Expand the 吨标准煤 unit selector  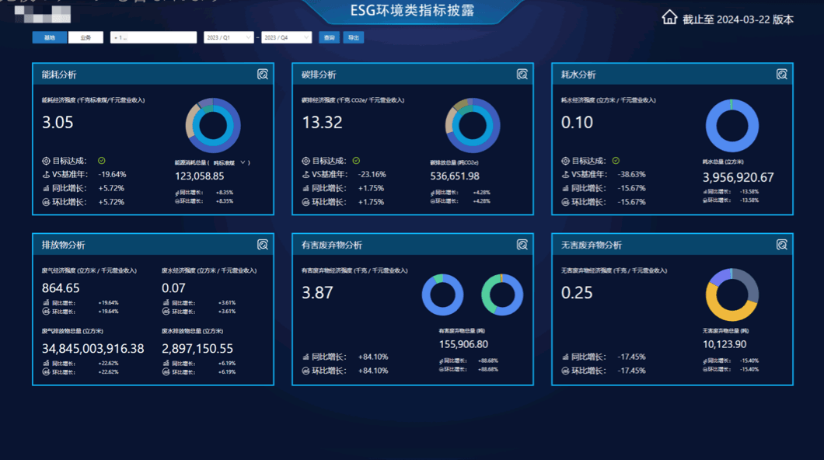[x=229, y=162]
